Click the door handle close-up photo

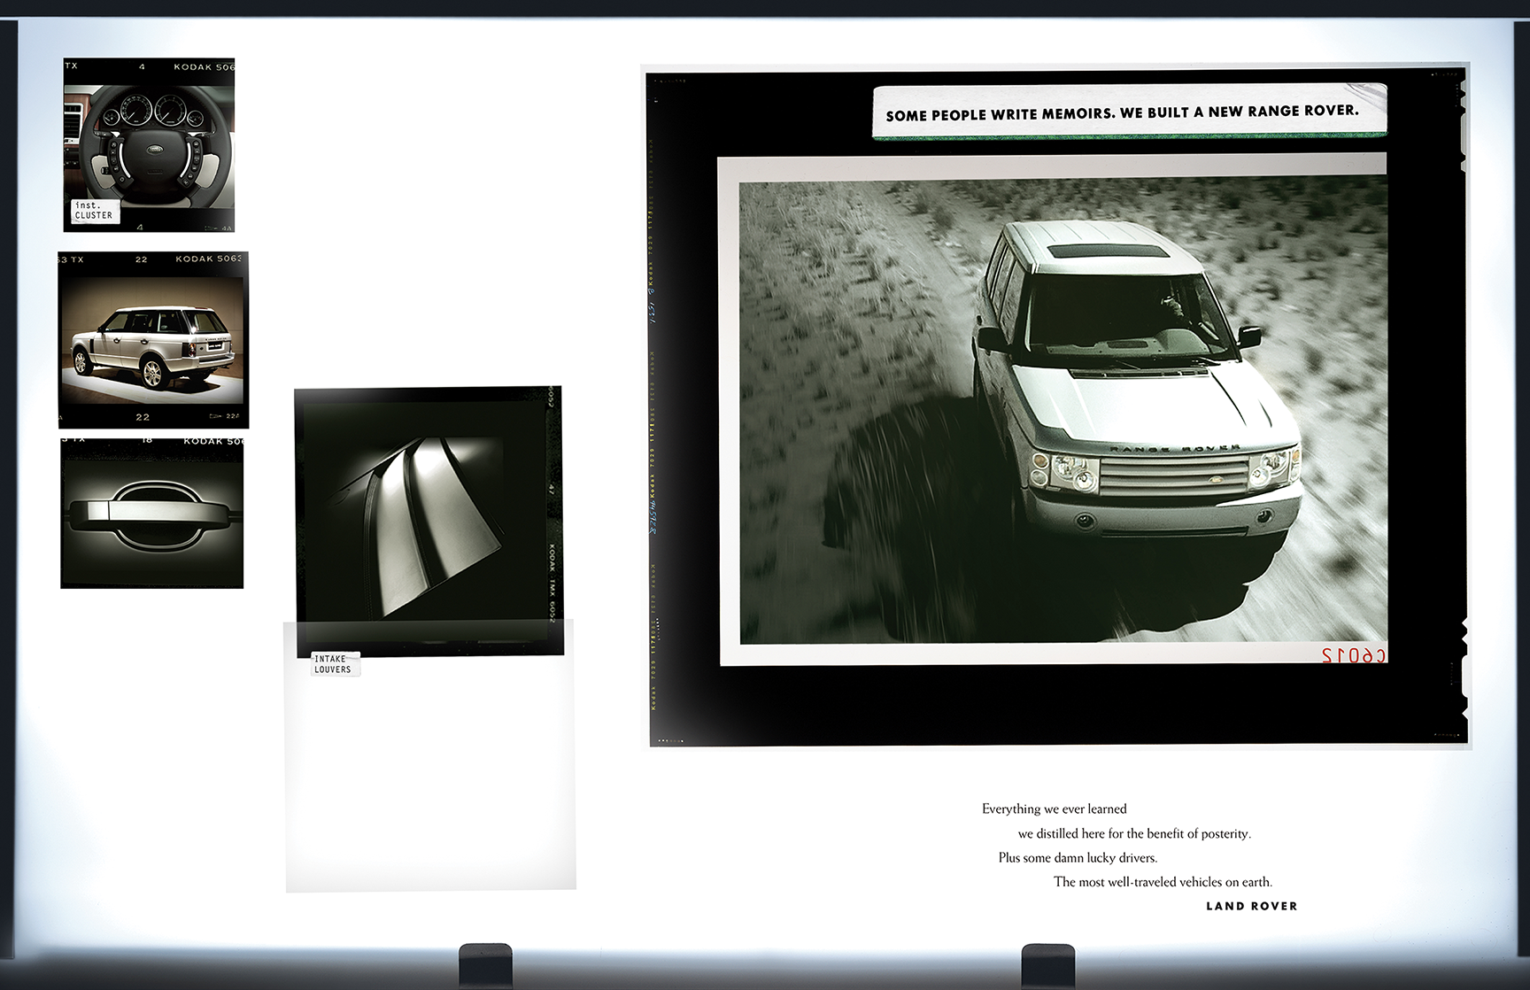[152, 514]
